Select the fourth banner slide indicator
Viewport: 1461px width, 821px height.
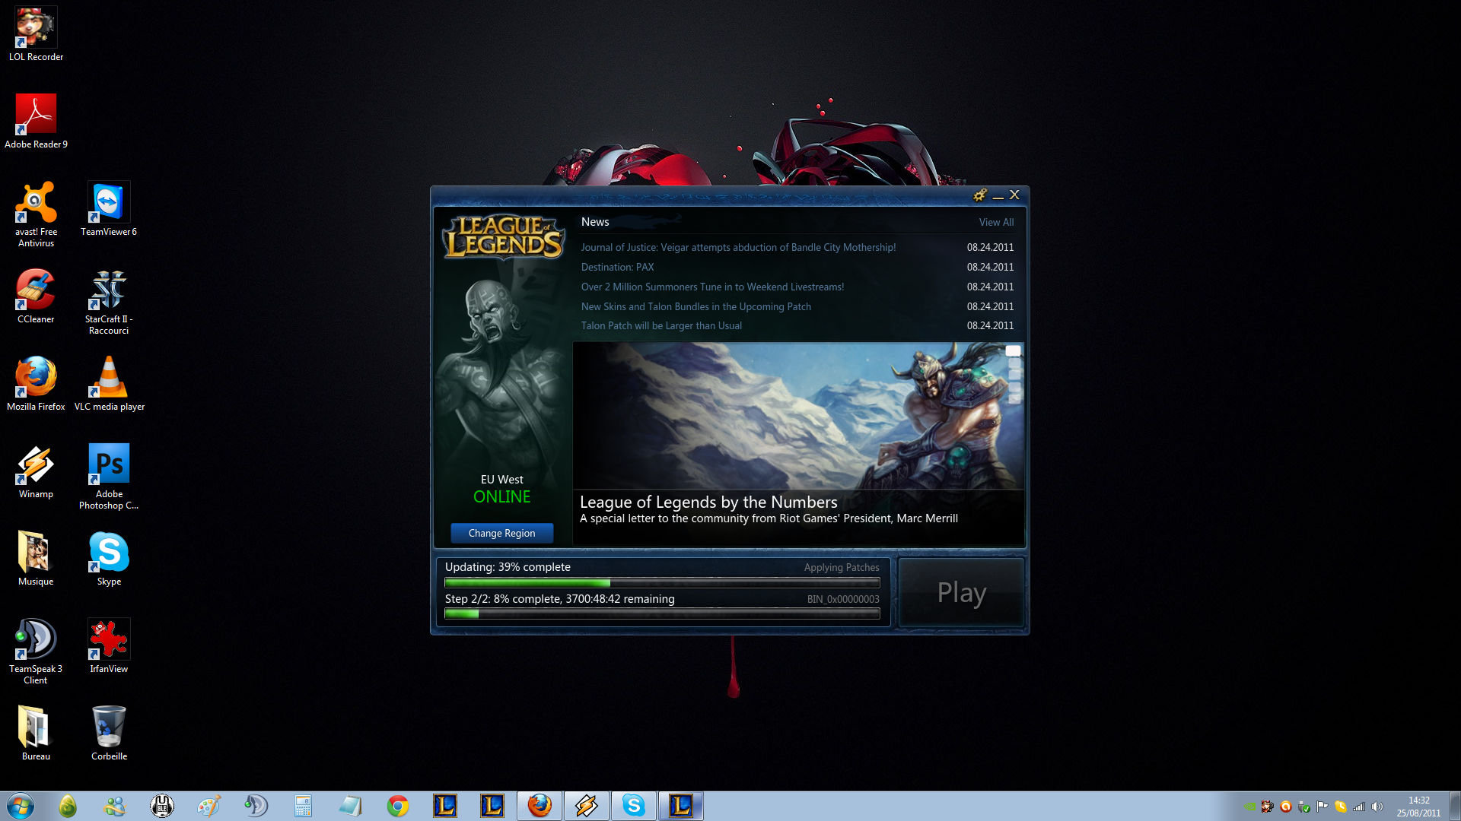(1014, 387)
